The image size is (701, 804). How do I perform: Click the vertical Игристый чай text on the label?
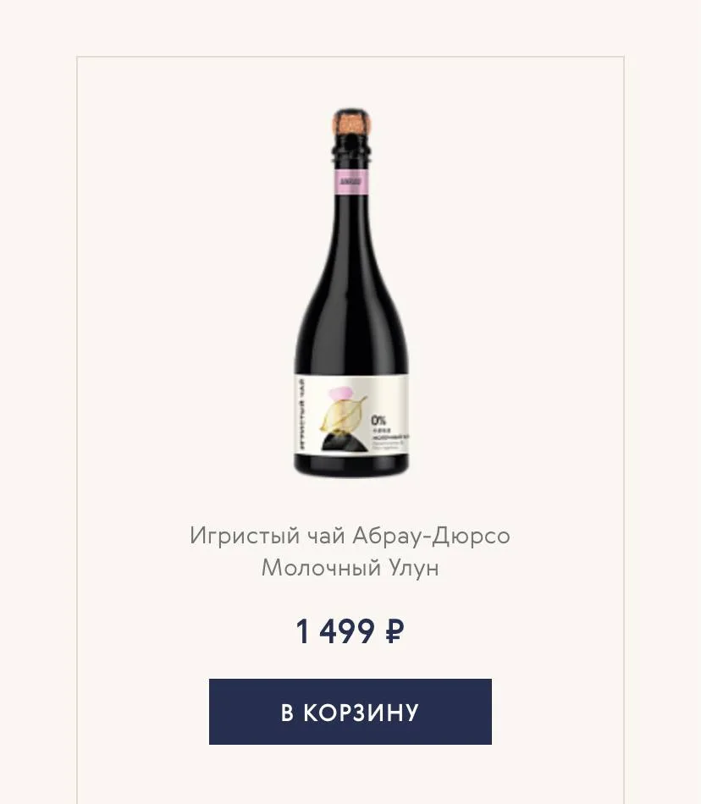(x=301, y=416)
